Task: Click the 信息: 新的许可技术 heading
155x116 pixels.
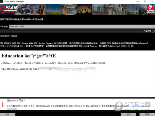Action: point(16,100)
